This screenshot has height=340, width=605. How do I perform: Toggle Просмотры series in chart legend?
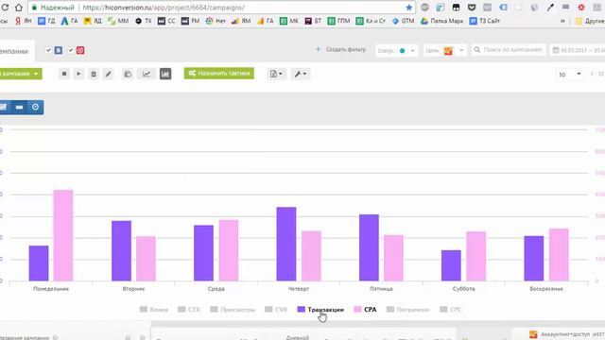[233, 309]
